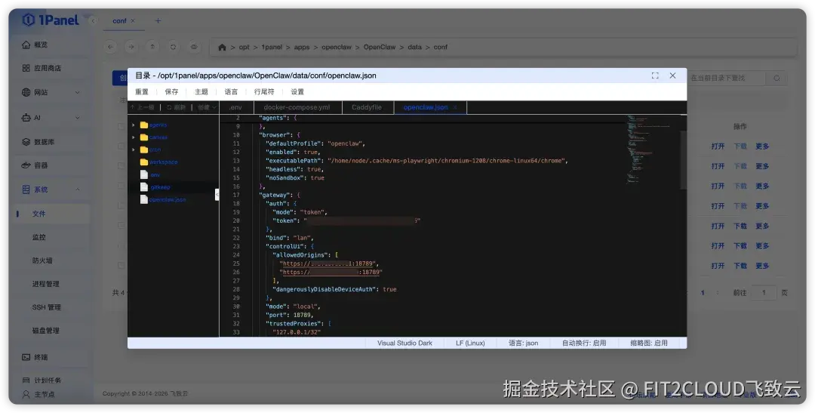This screenshot has width=815, height=413.
Task: Open SSH 管理 in sidebar
Action: coord(46,307)
